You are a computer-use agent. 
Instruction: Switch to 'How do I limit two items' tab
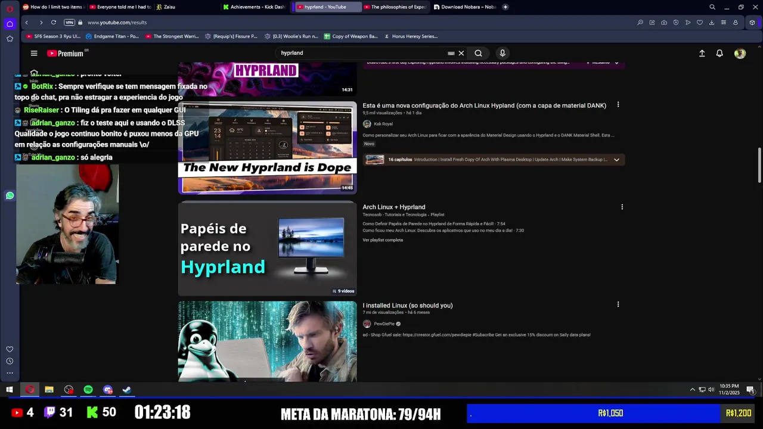coord(54,7)
